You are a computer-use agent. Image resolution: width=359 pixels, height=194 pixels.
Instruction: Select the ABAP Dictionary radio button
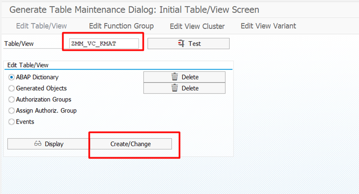pyautogui.click(x=11, y=77)
